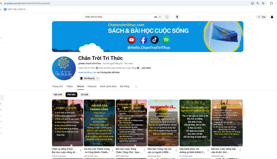277x159 pixels.
Task: Click title Hãy hạnh phúc với những gì
Action: (x=192, y=151)
